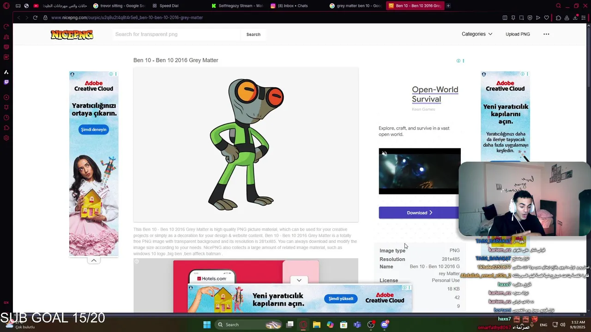591x332 pixels.
Task: Click the NicePNG logo
Action: point(72,35)
